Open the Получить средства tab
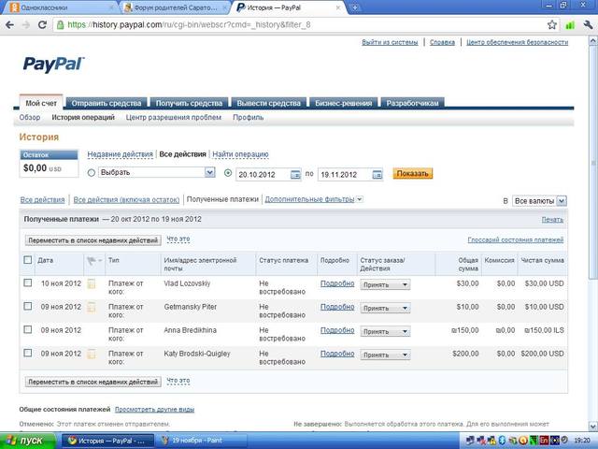Screen dimensions: 598x449 point(189,103)
